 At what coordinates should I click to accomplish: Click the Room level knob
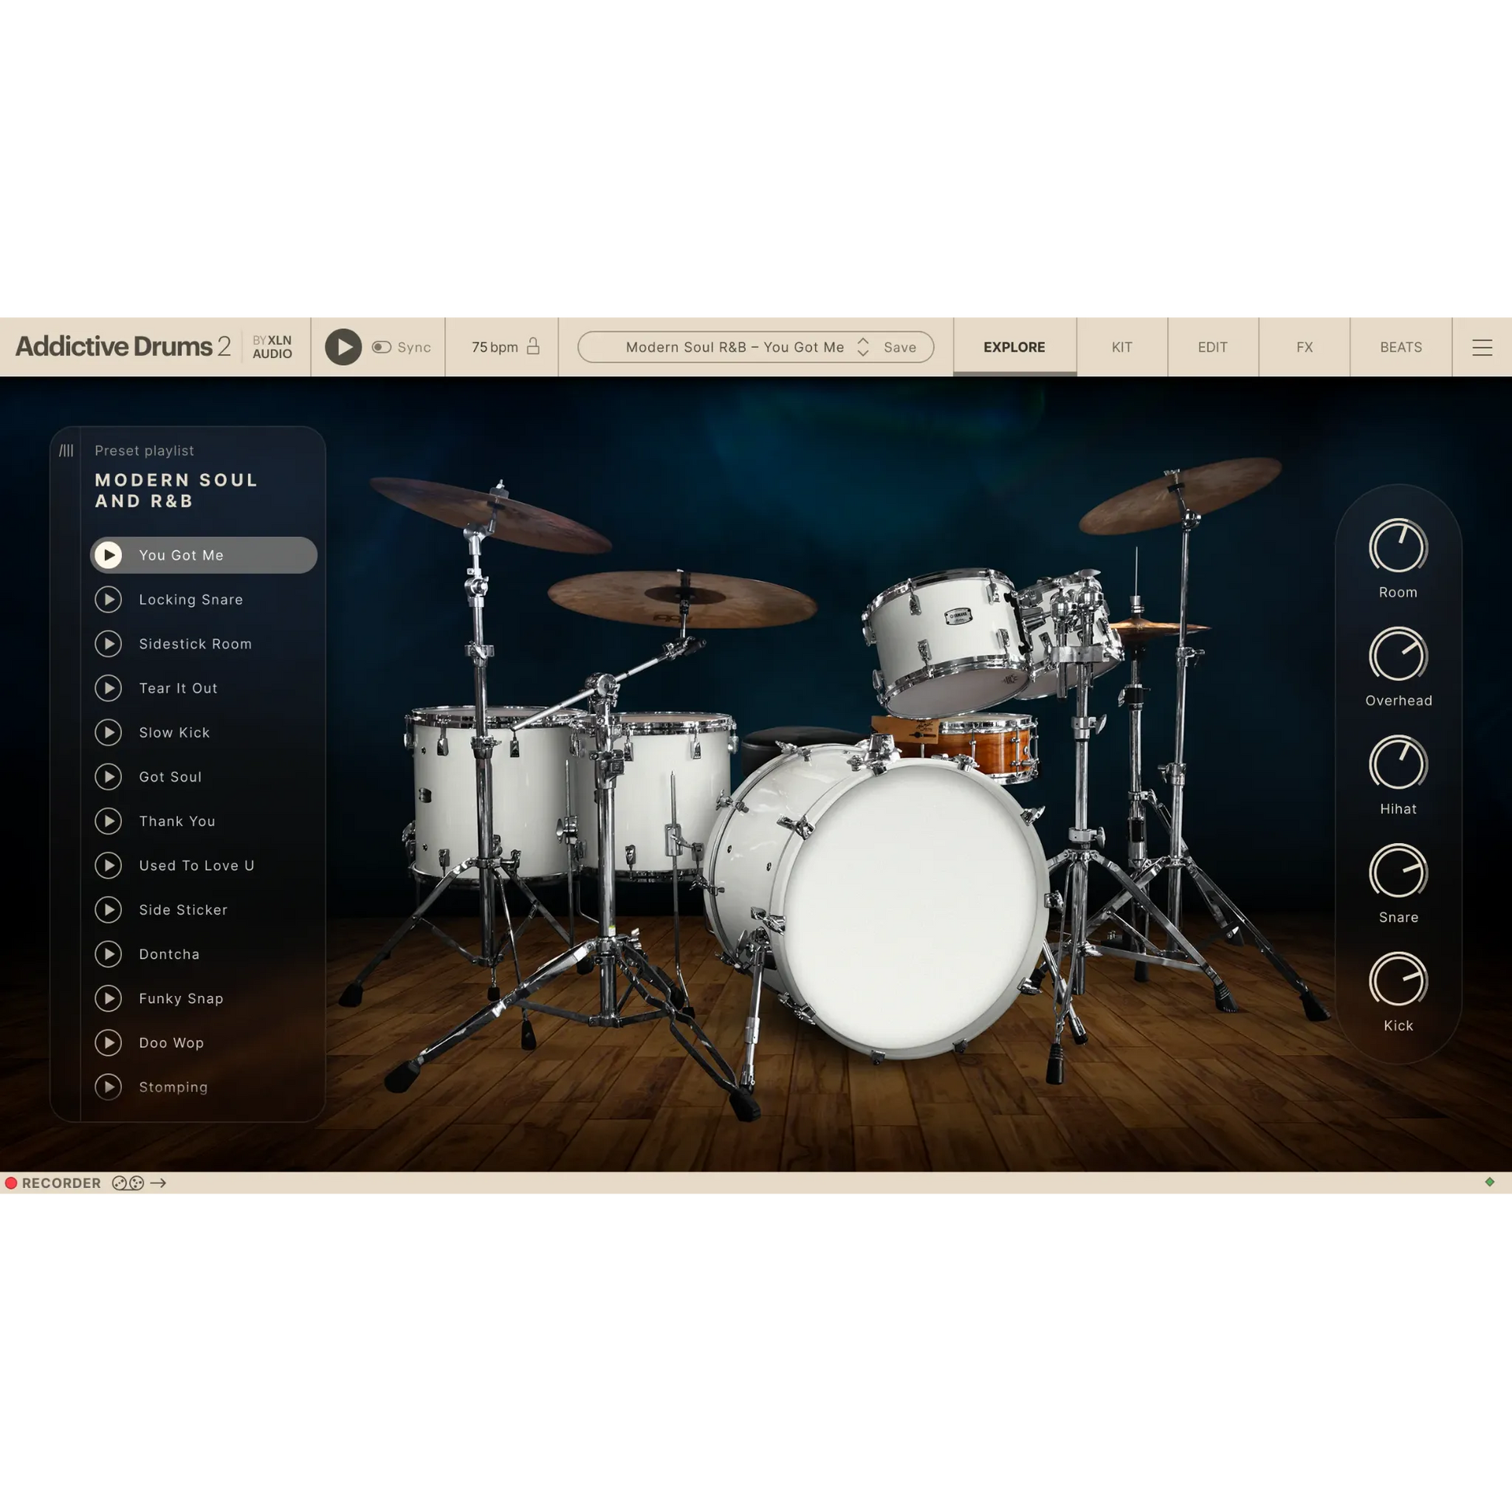click(x=1398, y=547)
